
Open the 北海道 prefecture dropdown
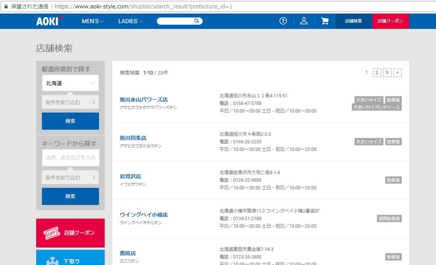click(70, 83)
